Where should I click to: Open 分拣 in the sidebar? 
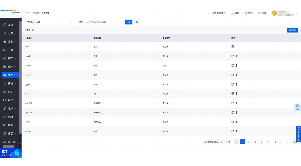point(10,92)
